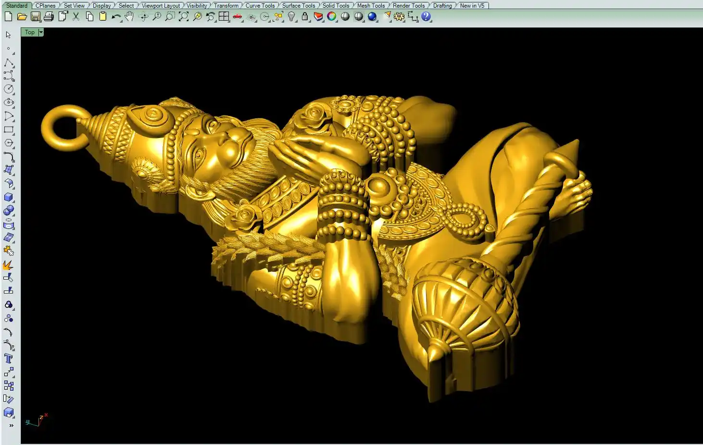
Task: Click the Zoom Extents icon
Action: [x=183, y=17]
